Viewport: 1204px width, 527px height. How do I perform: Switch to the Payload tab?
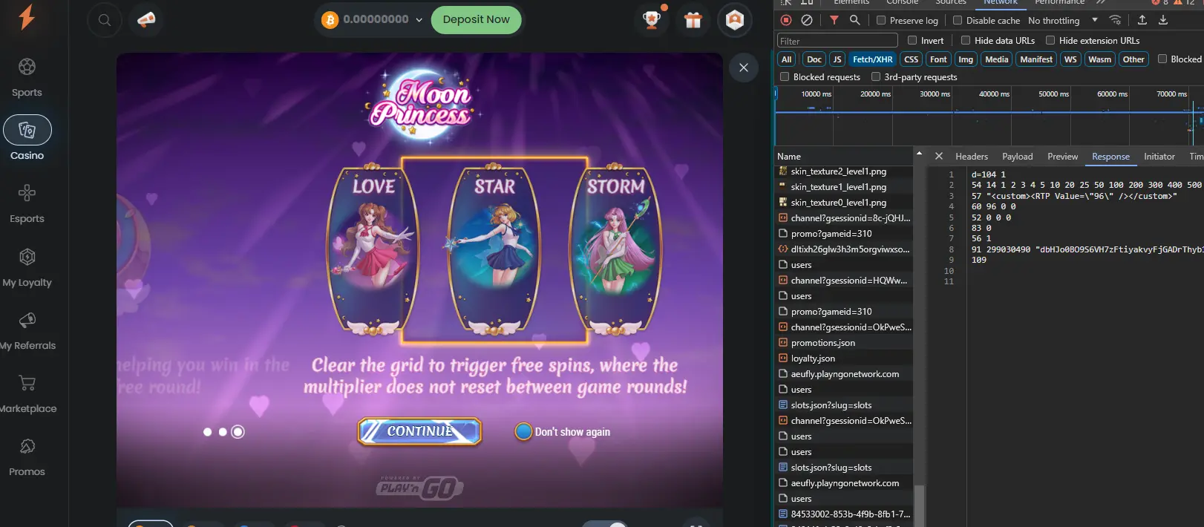[x=1018, y=157]
